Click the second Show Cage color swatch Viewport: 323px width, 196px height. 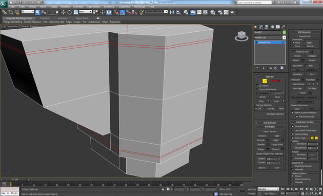tap(316, 138)
